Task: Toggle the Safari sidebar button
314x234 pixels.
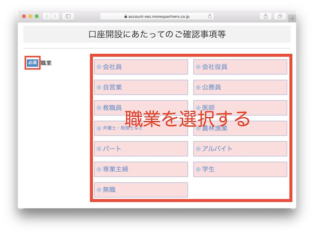Action: coord(68,16)
